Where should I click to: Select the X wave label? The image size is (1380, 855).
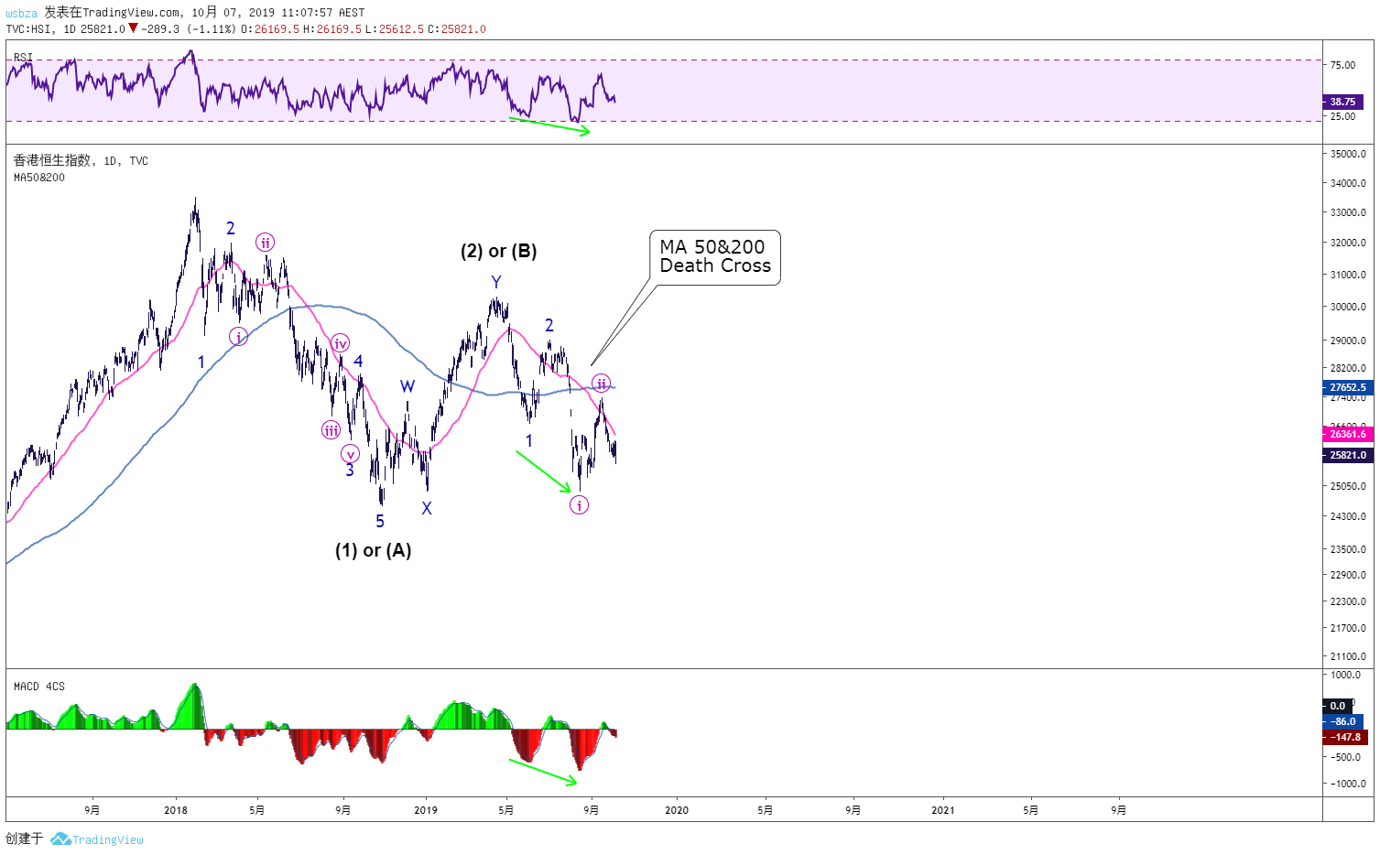[x=427, y=509]
